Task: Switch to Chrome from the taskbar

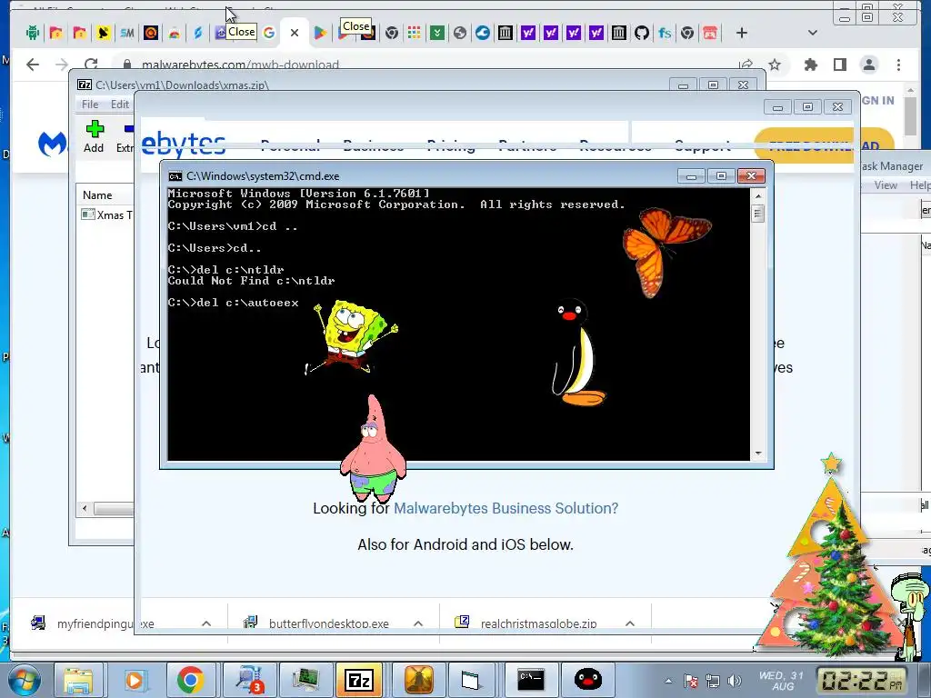Action: tap(191, 680)
